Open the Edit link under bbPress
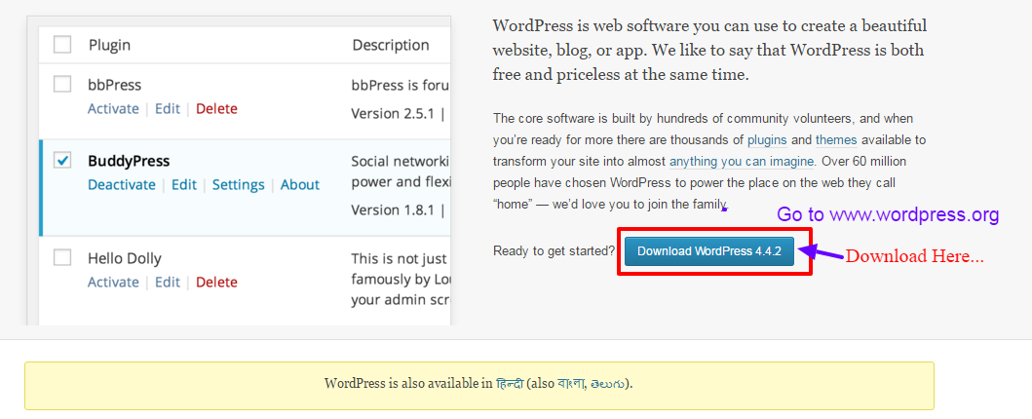Viewport: 1032px width, 419px height. coord(168,108)
